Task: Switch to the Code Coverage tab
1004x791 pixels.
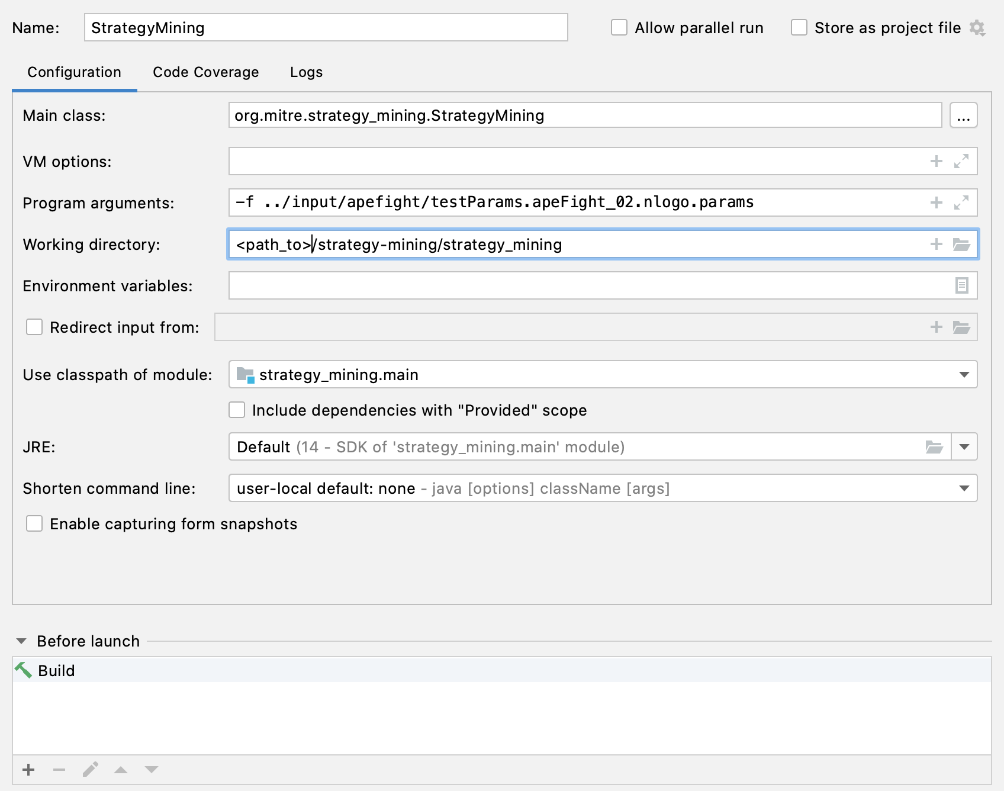Action: (205, 72)
